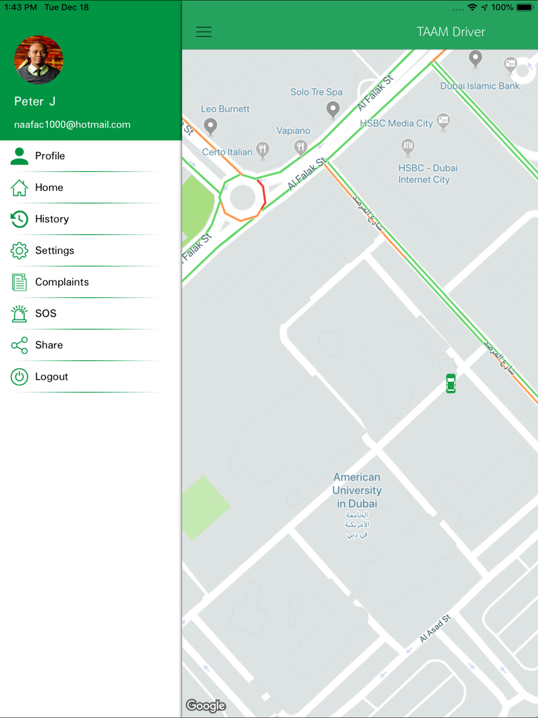Tap Peter J's profile photo
Viewport: 538px width, 718px height.
39,60
